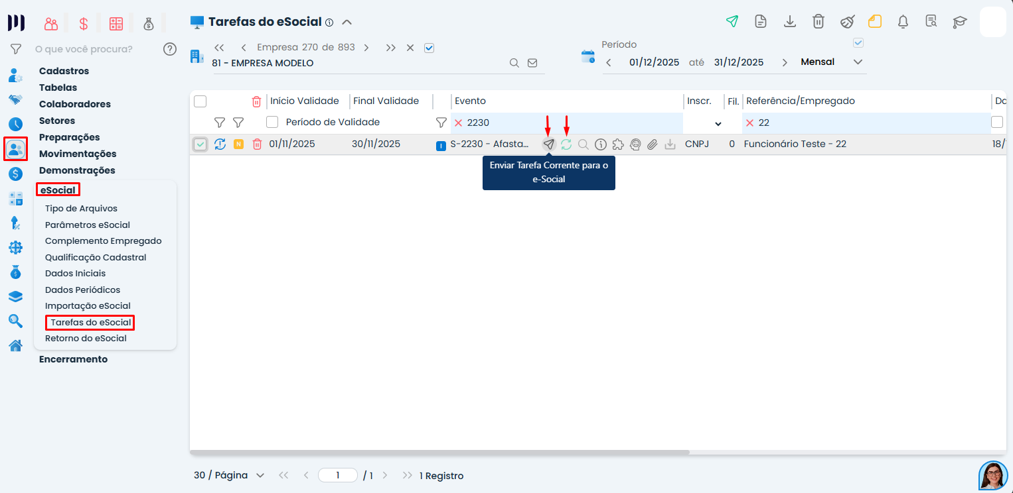Image resolution: width=1013 pixels, height=493 pixels.
Task: Click the horizontal scrollbar under the table
Action: click(439, 452)
